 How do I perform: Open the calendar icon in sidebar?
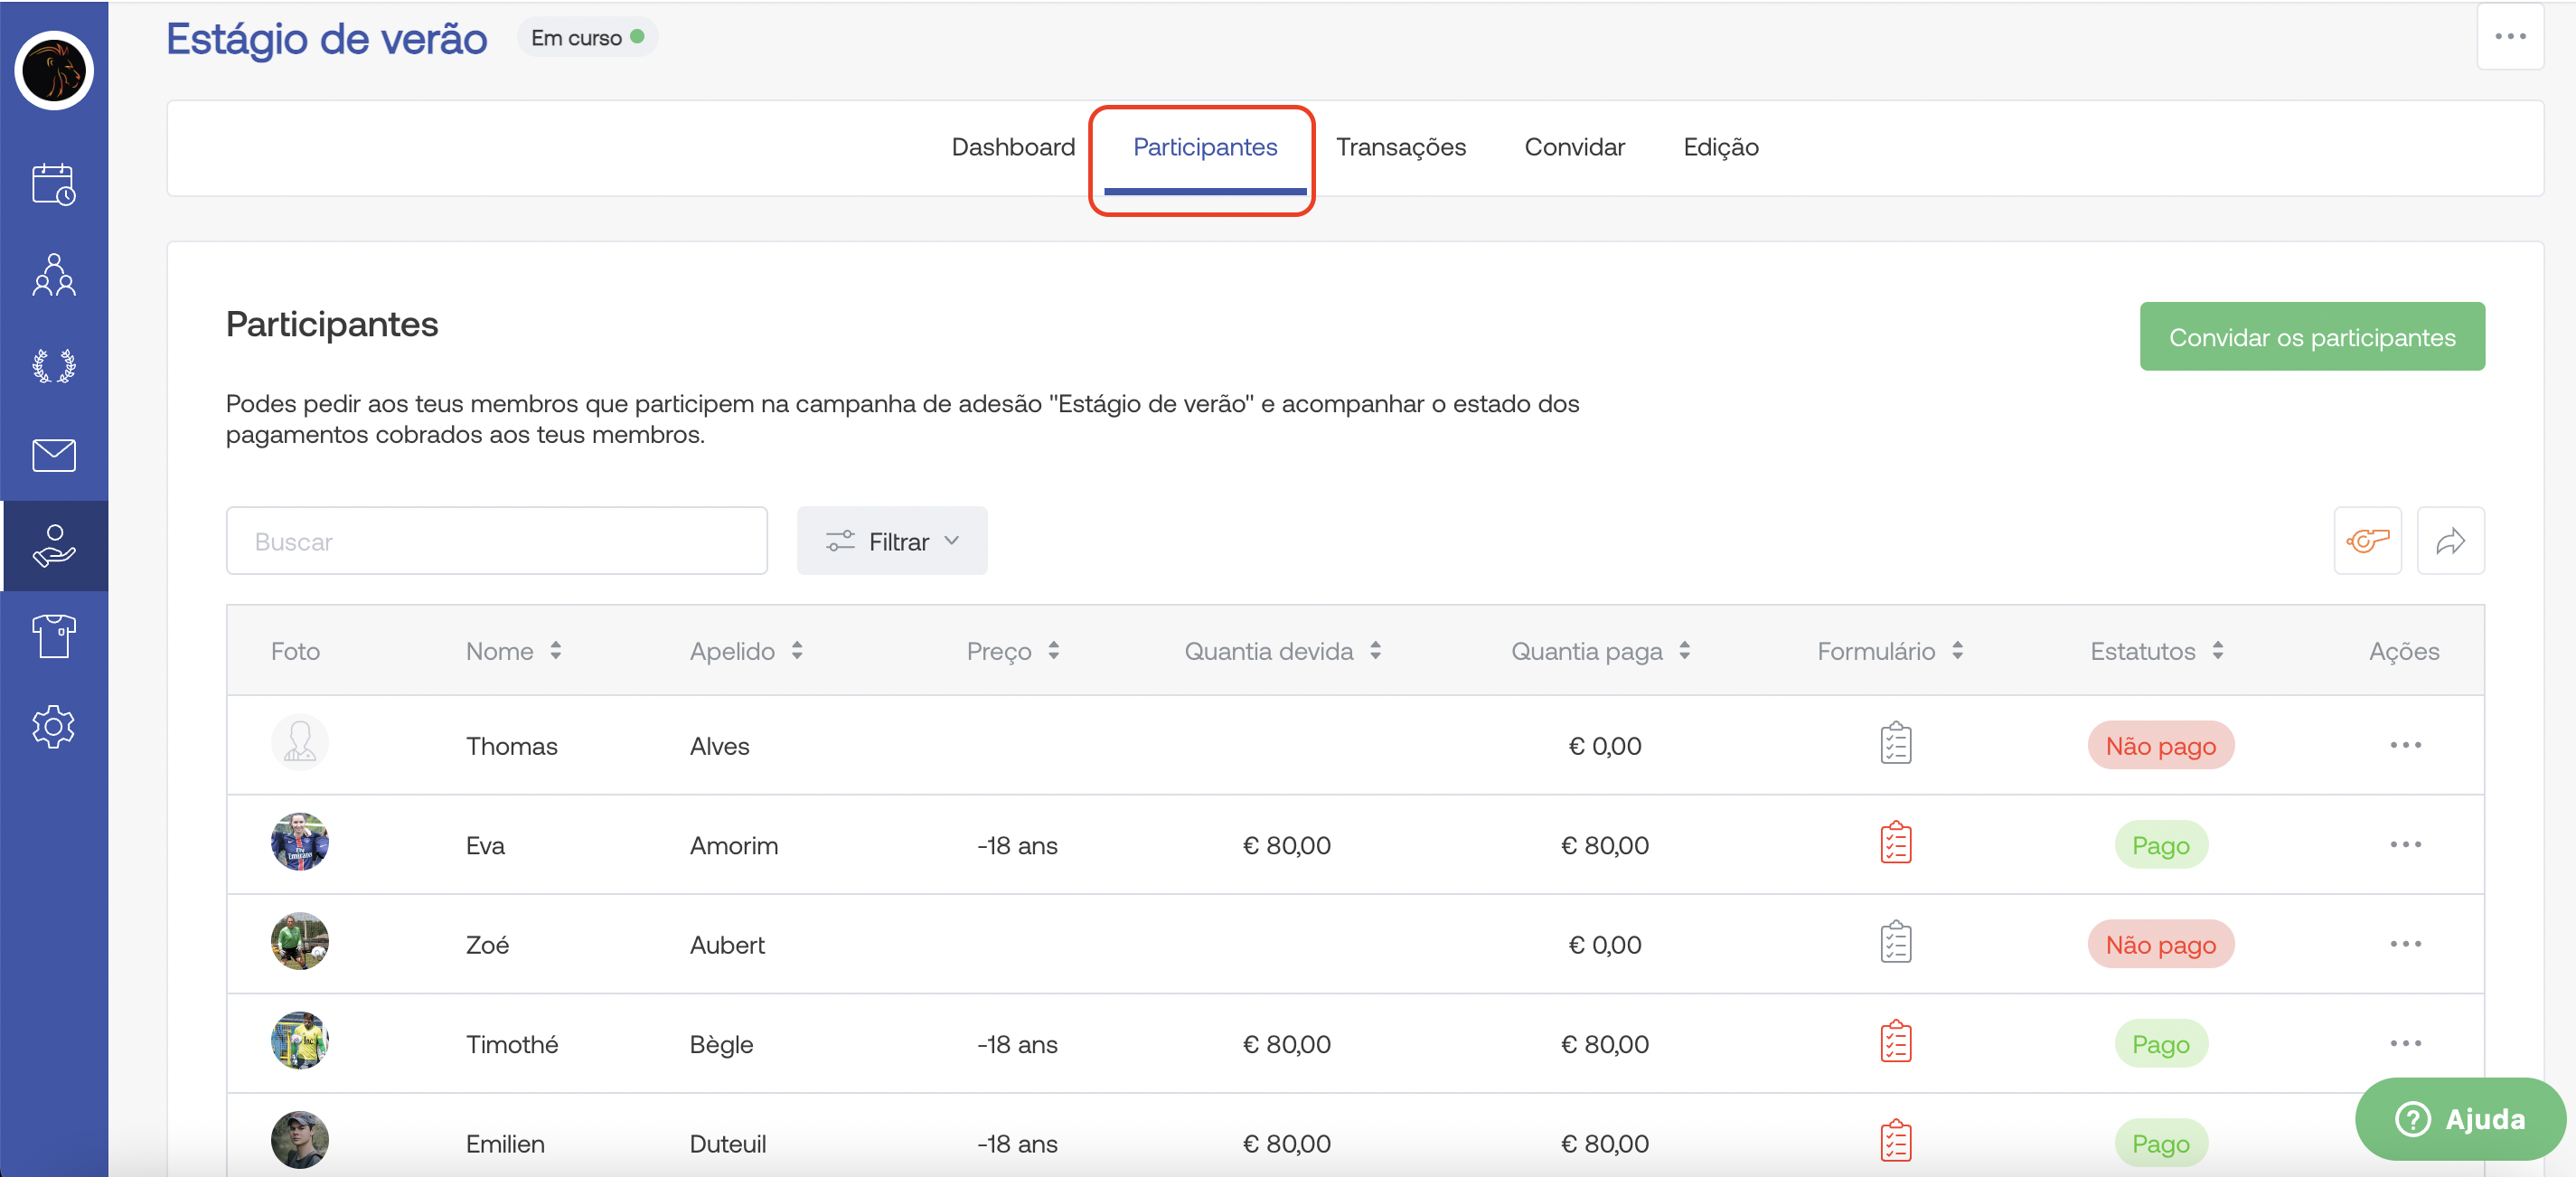pos(54,185)
